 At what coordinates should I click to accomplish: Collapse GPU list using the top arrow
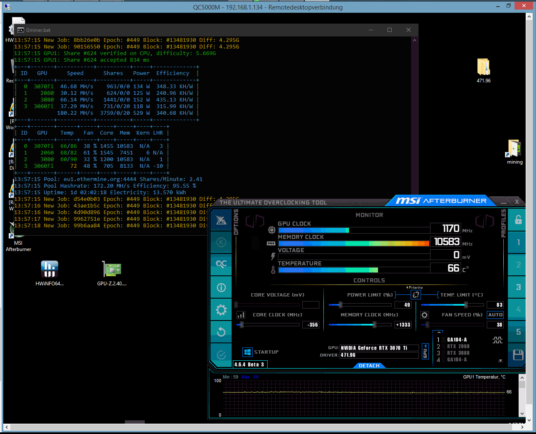coord(438,332)
